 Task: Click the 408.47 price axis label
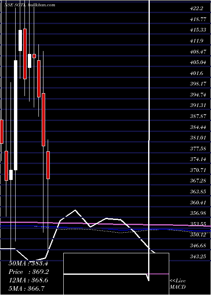[x=199, y=51]
